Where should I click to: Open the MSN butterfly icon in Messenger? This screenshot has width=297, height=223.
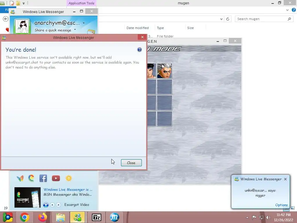tap(20, 178)
